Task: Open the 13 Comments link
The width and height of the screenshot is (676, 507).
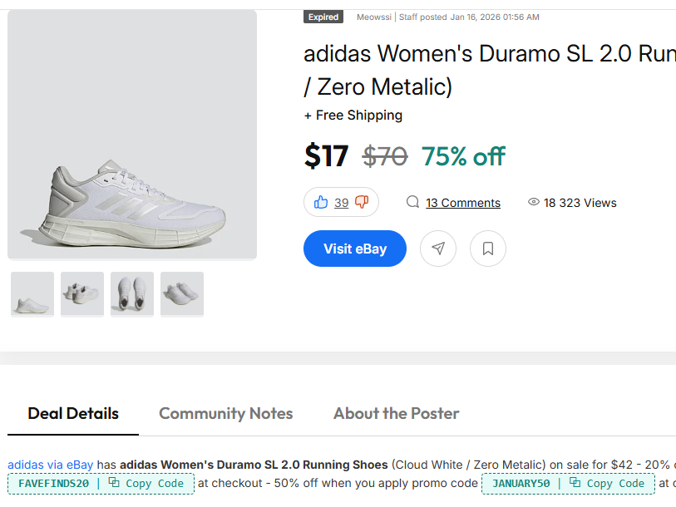Action: coord(463,203)
